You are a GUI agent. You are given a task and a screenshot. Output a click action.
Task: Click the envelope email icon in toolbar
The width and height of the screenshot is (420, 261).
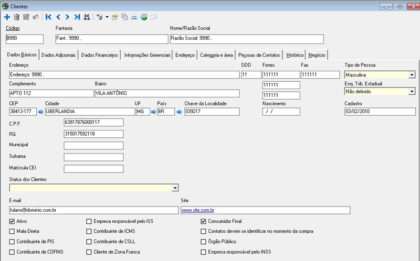154,17
